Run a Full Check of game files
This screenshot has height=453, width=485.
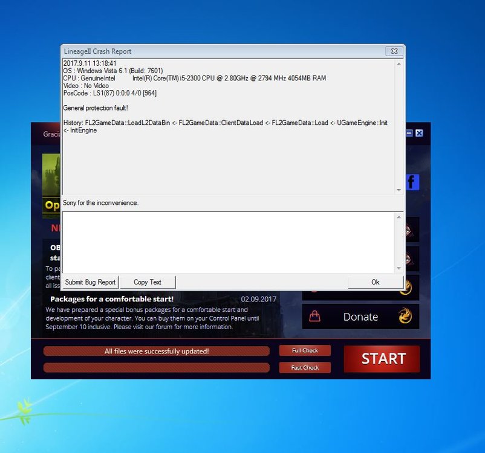click(305, 350)
